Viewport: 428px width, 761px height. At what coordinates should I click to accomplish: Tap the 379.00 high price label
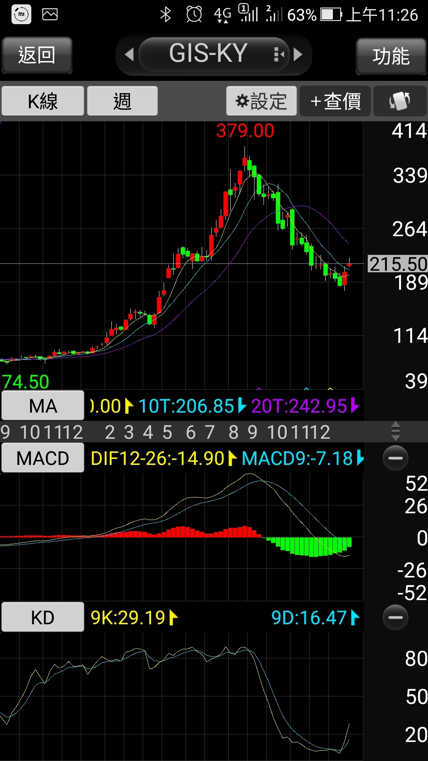(x=245, y=131)
